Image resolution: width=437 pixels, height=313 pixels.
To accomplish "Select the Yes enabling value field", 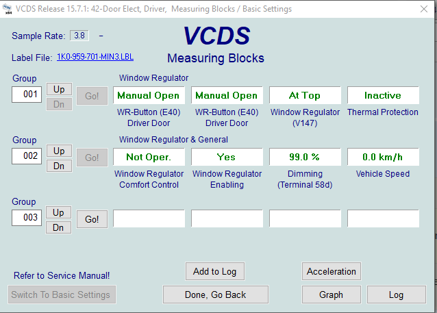I will tap(227, 157).
